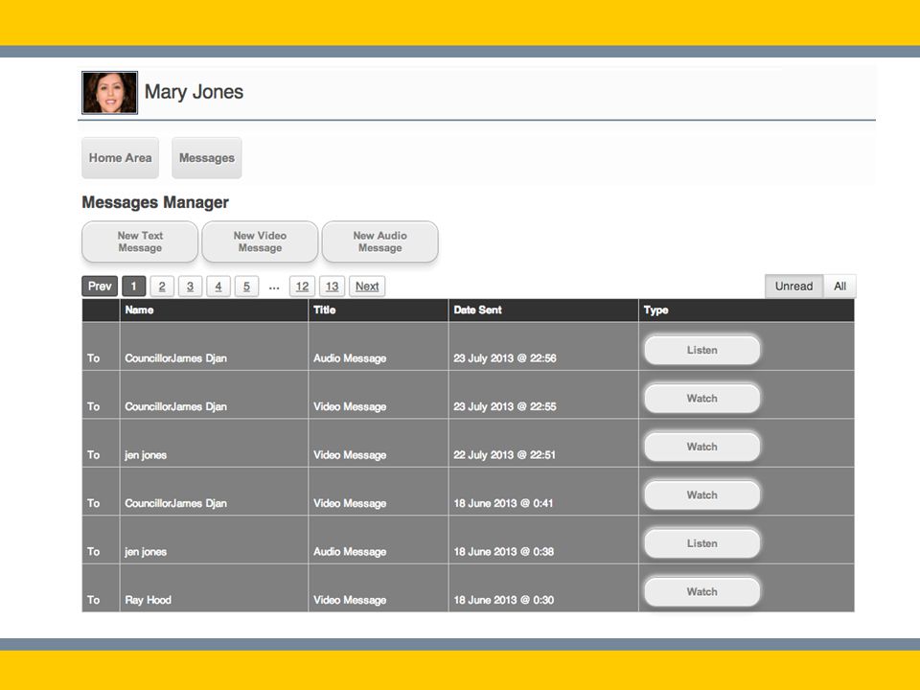Go to page 2

pyautogui.click(x=162, y=287)
